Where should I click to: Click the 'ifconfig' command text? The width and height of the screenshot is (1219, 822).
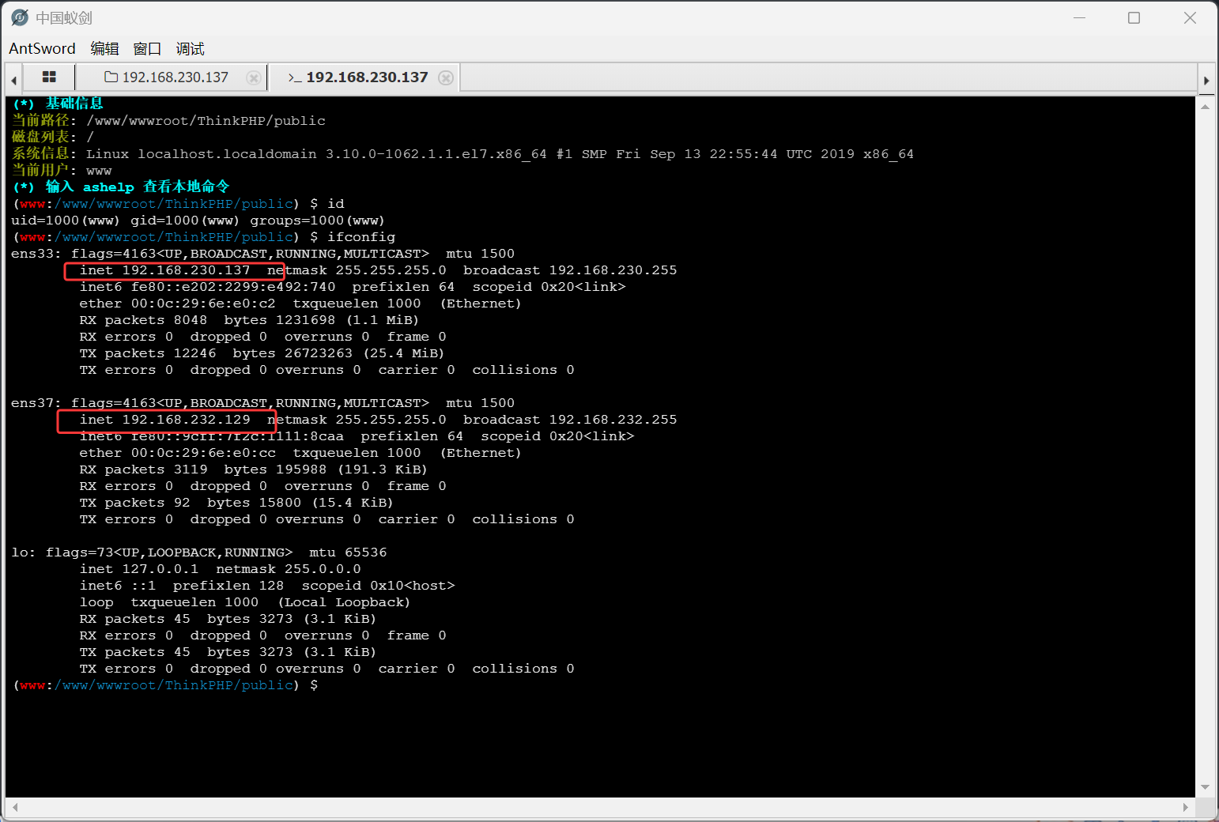(361, 237)
